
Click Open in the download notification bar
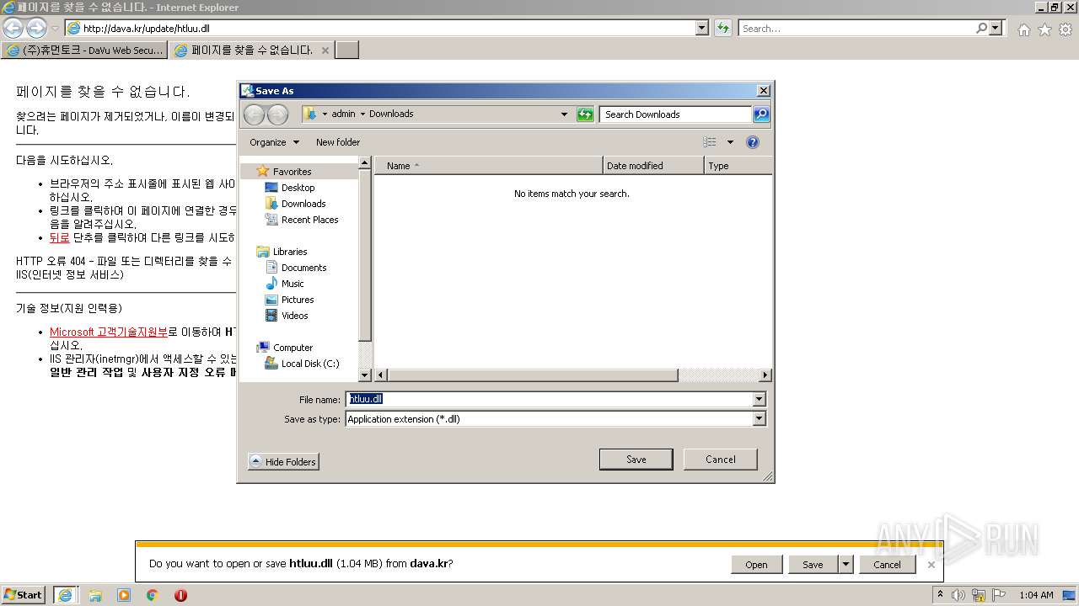[756, 565]
